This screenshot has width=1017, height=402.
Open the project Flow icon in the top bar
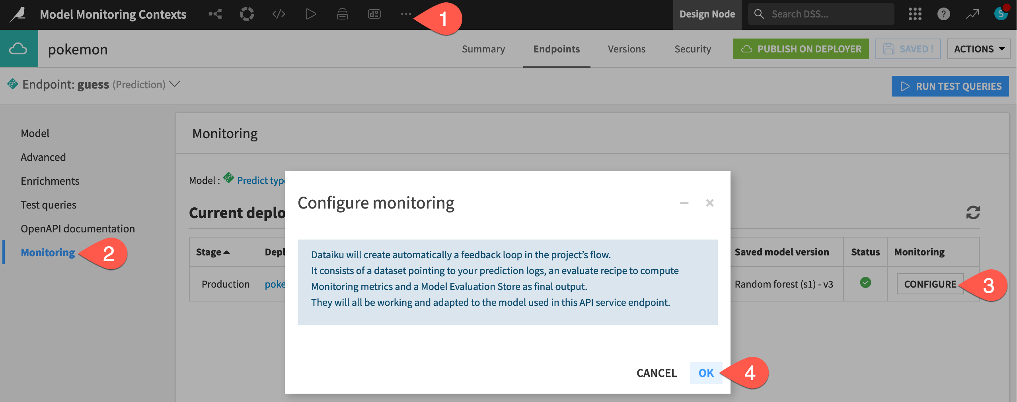coord(215,14)
